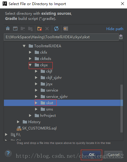Select the ckfx folder row

pos(43,52)
